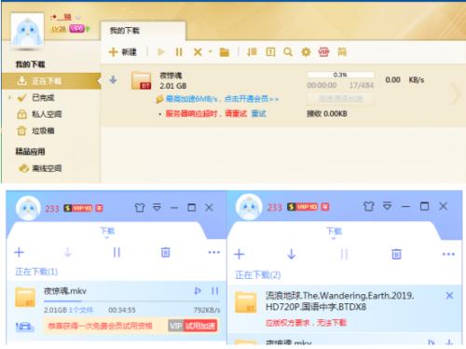
Task: Click the 新建 new task button in gold window
Action: (123, 52)
